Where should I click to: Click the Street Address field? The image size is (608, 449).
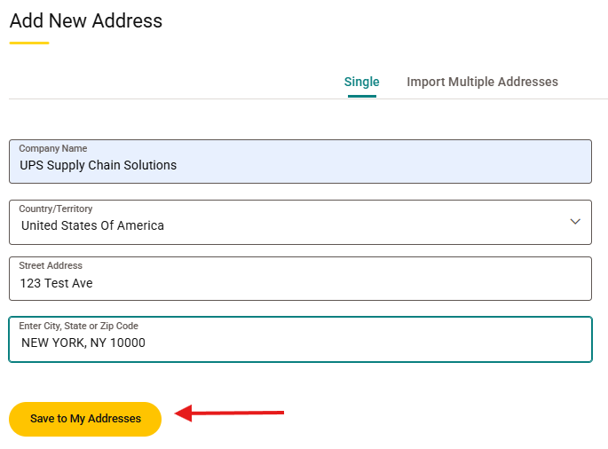pyautogui.click(x=301, y=279)
